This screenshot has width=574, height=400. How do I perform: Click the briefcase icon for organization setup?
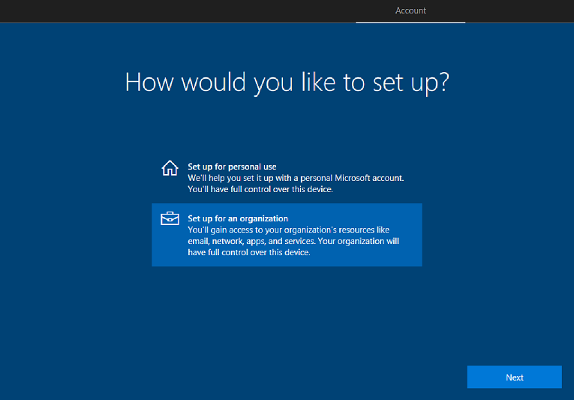pos(170,218)
